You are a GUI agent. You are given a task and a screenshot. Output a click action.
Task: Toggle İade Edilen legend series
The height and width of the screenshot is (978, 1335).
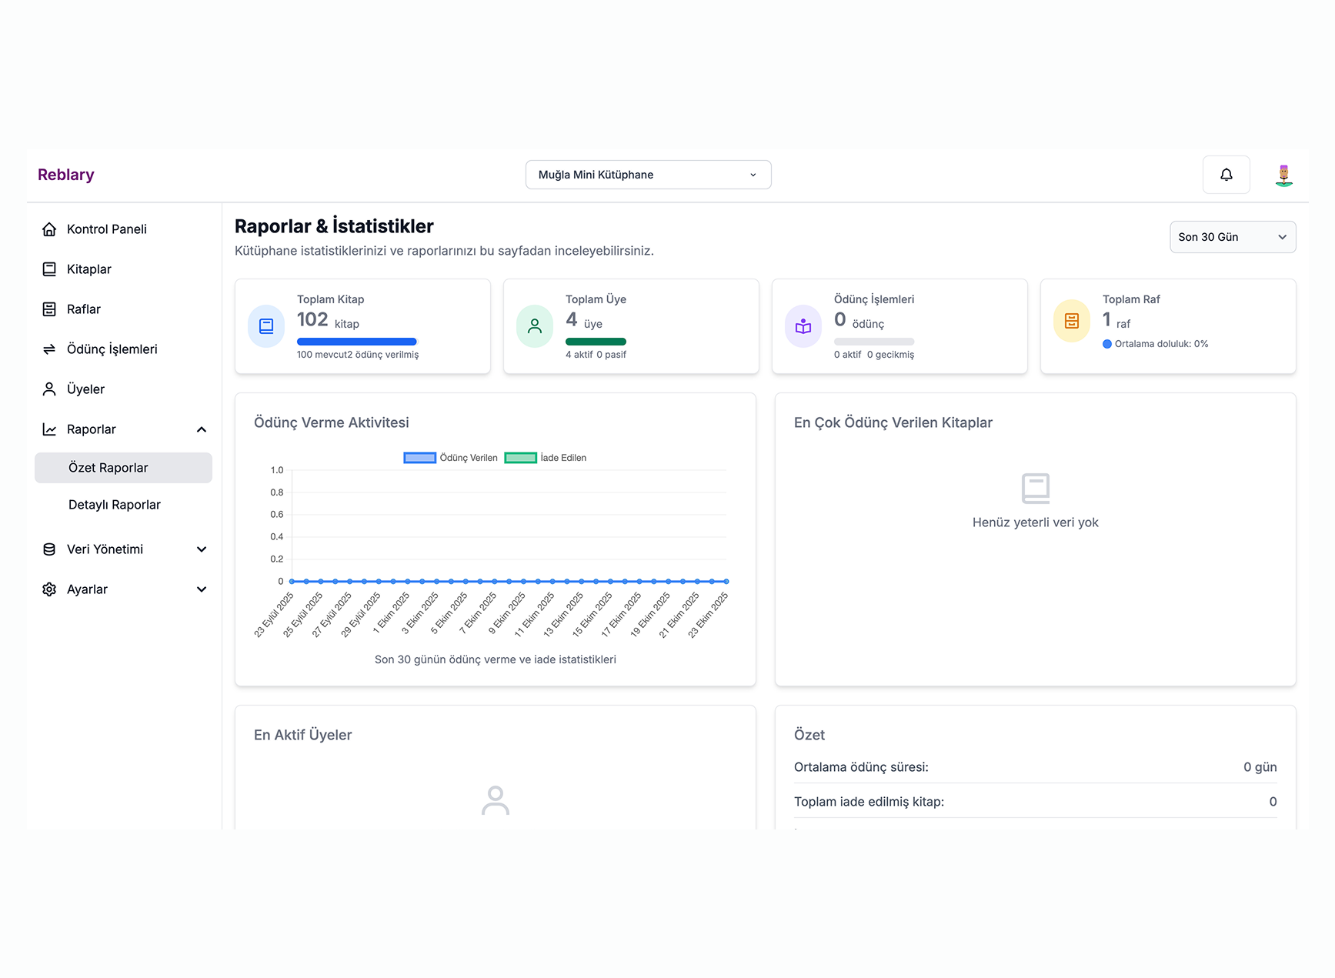546,458
